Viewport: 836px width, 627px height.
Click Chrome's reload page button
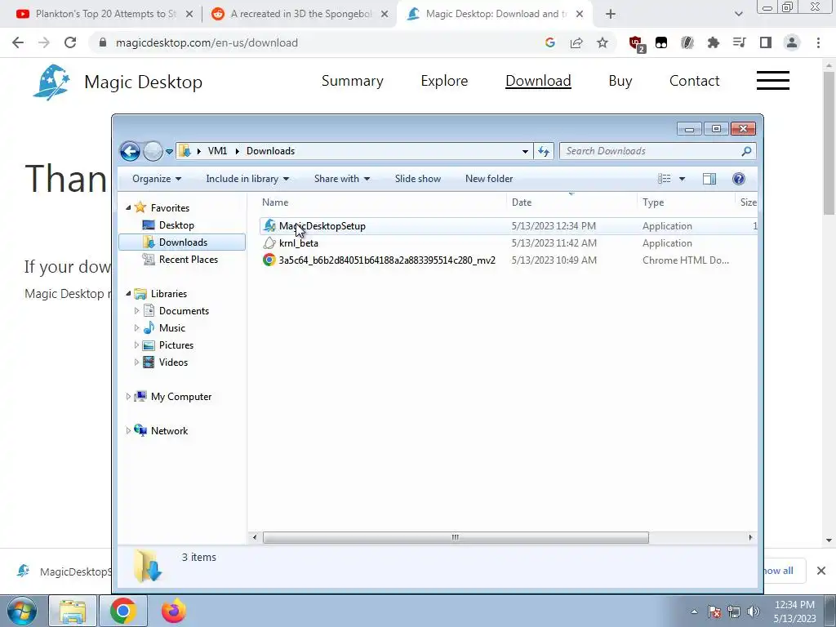(x=70, y=42)
